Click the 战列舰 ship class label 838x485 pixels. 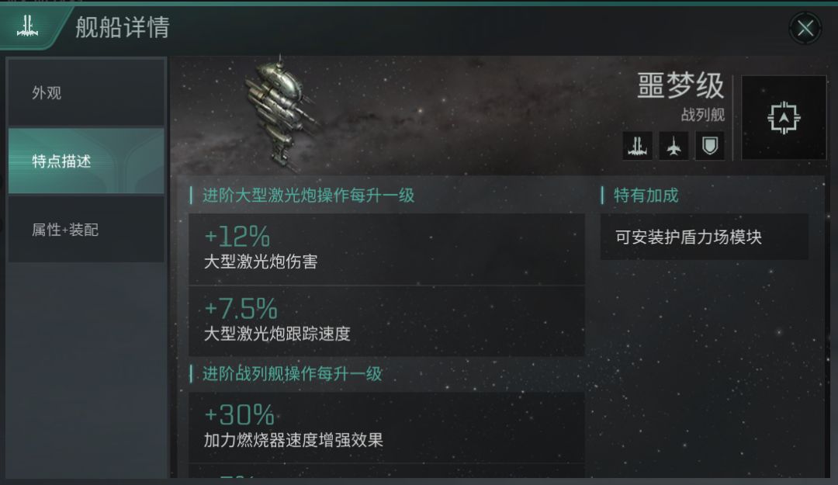click(702, 116)
